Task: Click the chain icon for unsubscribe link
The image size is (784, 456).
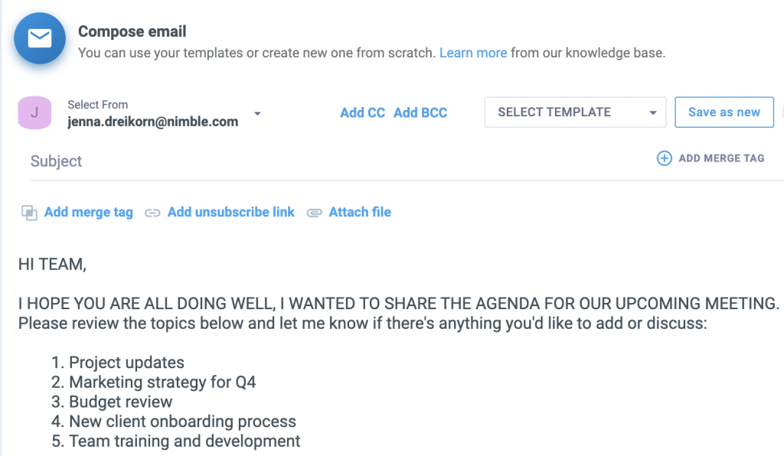Action: tap(152, 213)
